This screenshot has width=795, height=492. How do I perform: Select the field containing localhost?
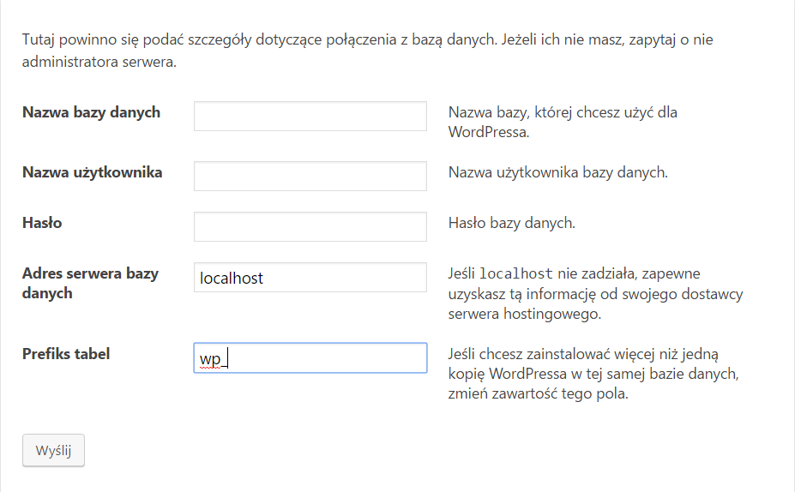point(310,278)
